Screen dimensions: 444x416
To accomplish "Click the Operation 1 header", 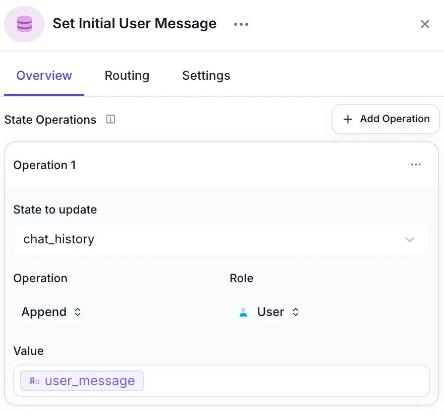I will 44,165.
